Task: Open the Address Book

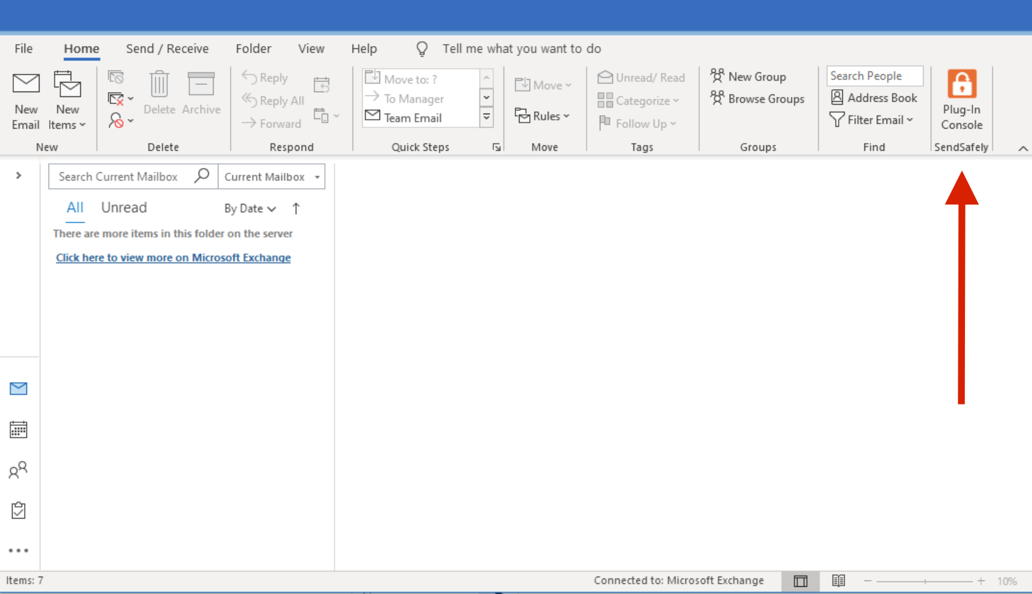Action: [x=874, y=98]
